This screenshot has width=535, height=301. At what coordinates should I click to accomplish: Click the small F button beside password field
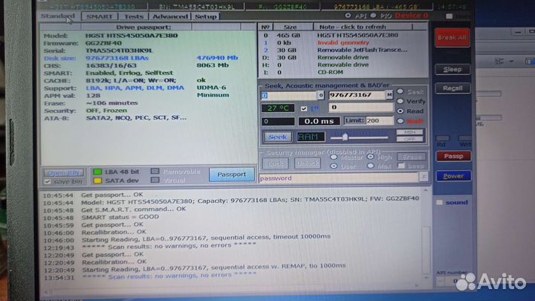pyautogui.click(x=424, y=177)
